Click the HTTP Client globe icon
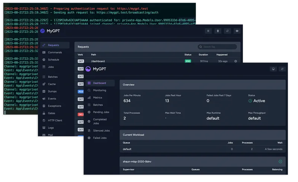Image resolution: width=298 pixels, height=182 pixels. click(44, 120)
